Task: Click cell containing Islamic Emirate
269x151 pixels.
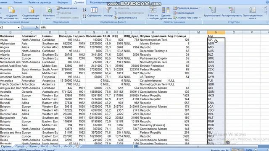Action: pyautogui.click(x=153, y=44)
